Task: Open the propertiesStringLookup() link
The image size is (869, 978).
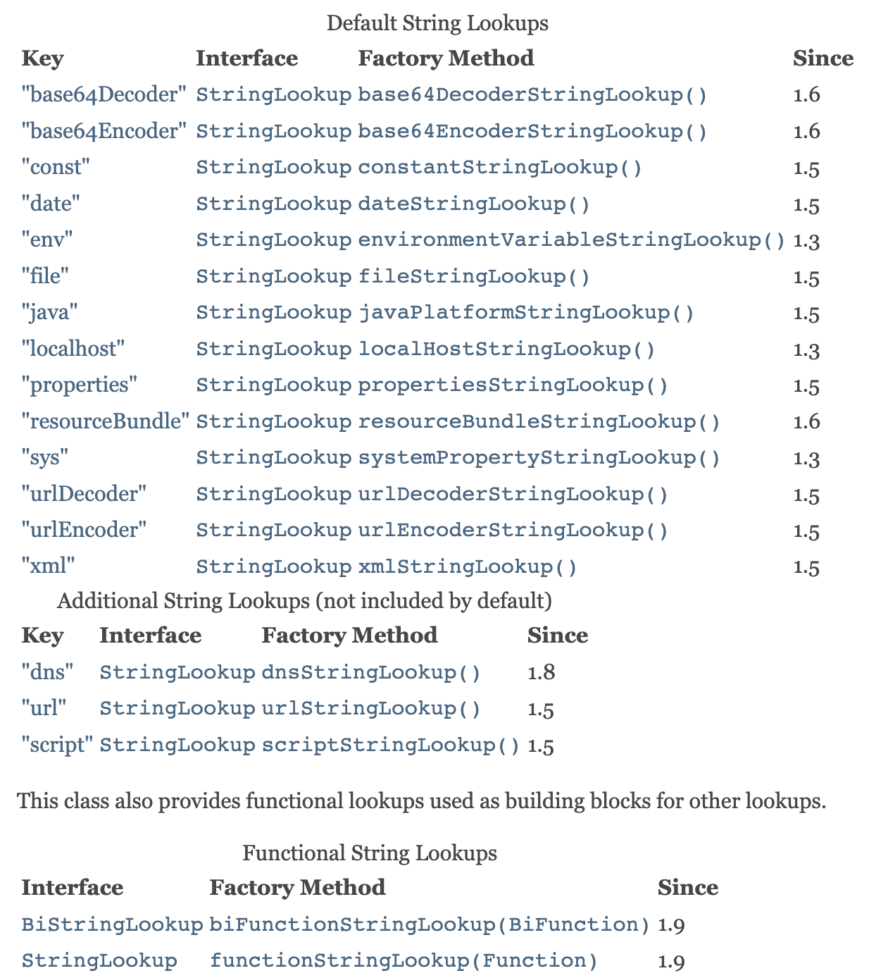Action: click(513, 385)
